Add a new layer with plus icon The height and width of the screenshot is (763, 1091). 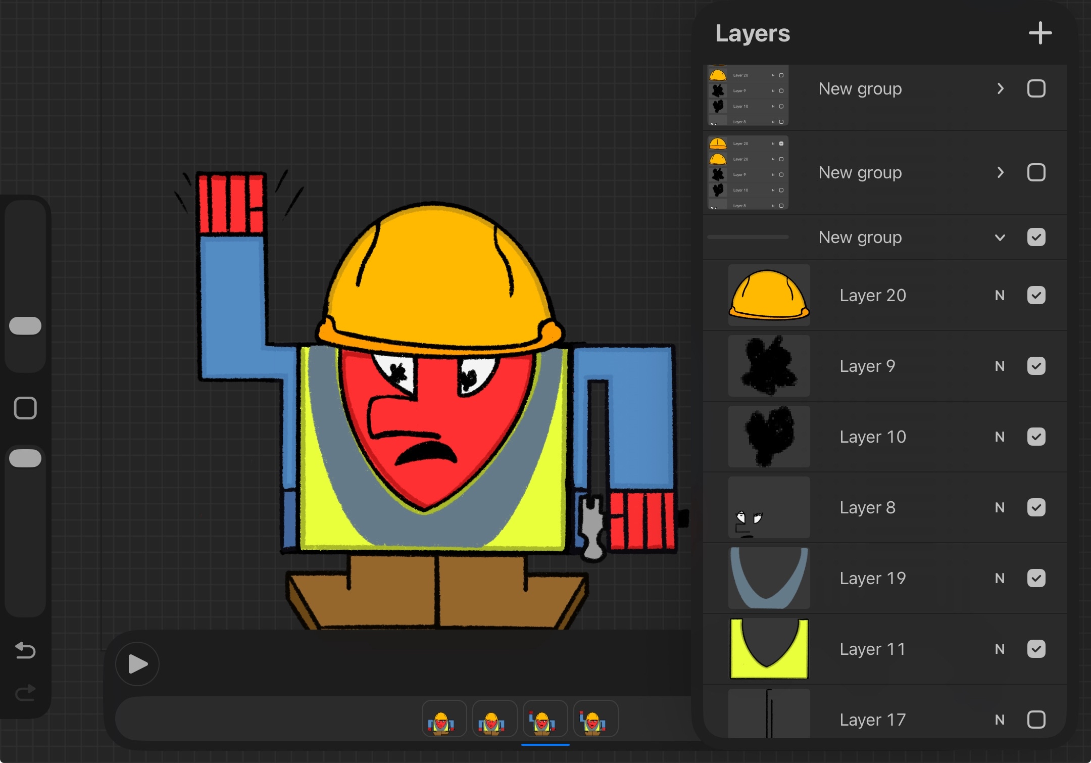tap(1040, 33)
